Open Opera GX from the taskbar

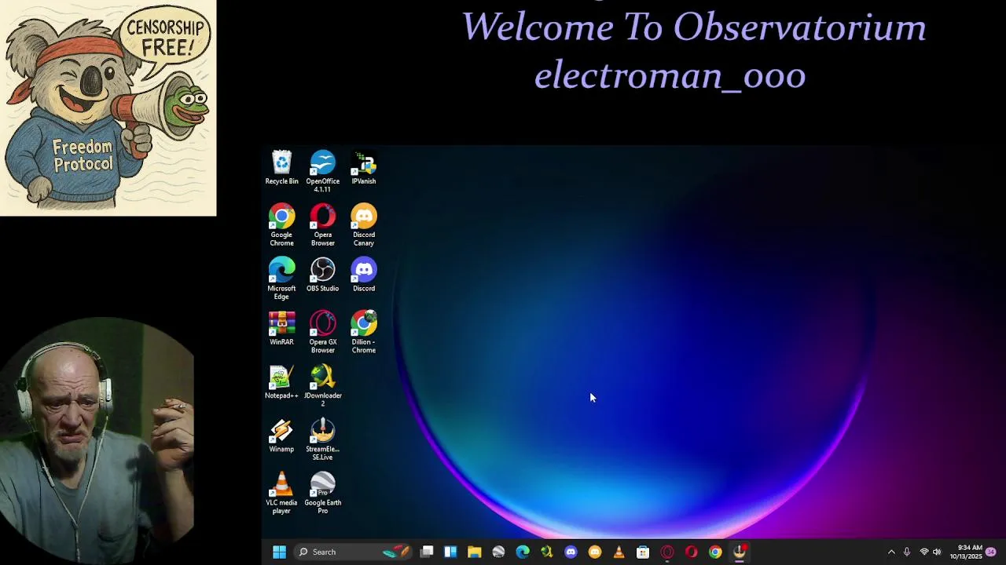tap(667, 552)
